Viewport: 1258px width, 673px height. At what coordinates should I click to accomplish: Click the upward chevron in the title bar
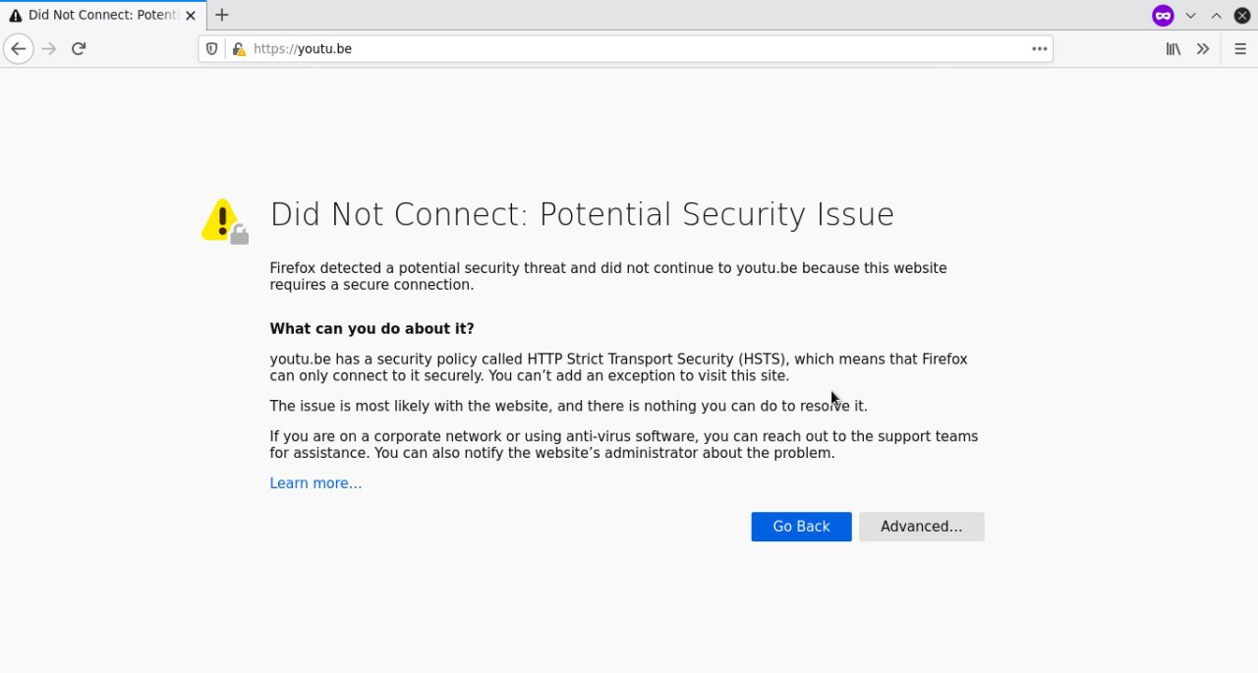pos(1216,16)
